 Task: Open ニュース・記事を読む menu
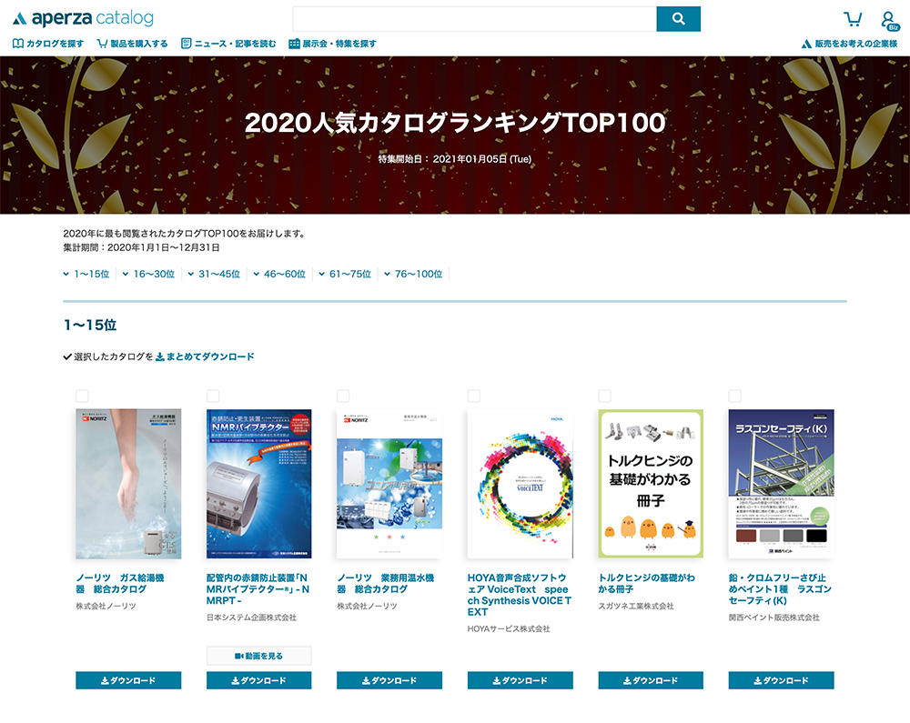pyautogui.click(x=228, y=44)
